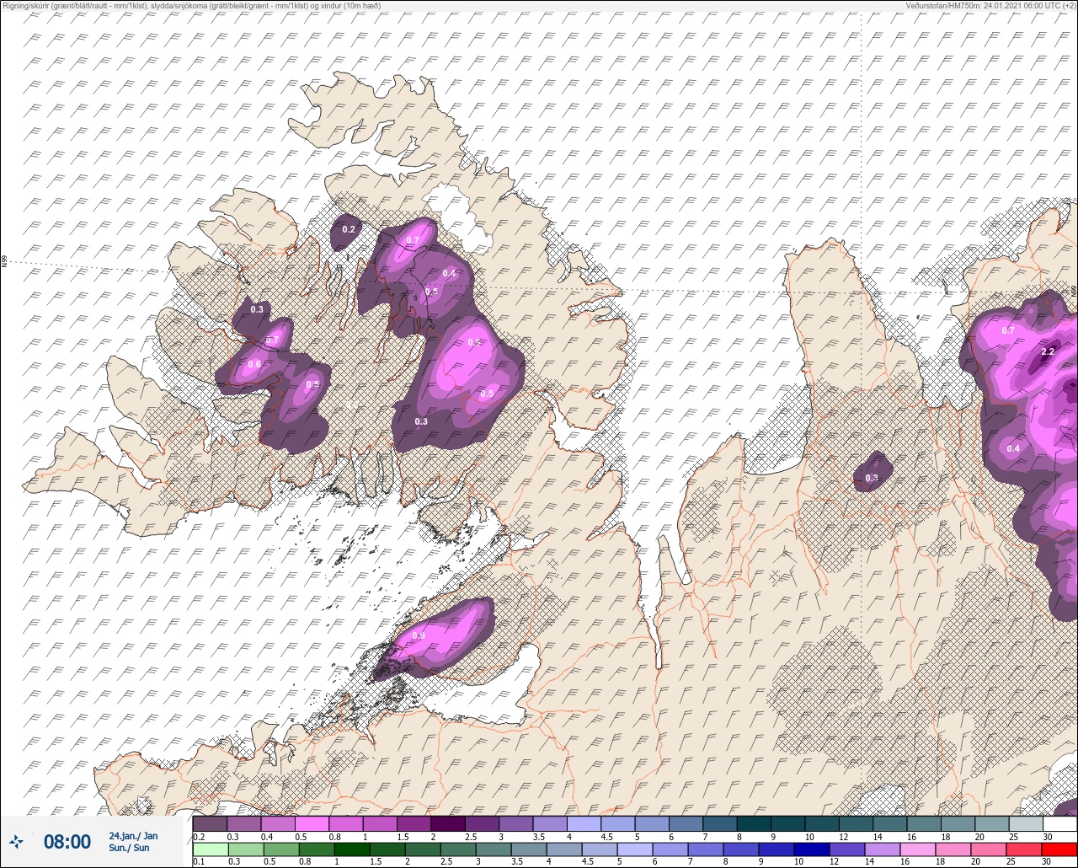
Task: Select the pink lower legend swatch labeled 18
Action: (953, 849)
